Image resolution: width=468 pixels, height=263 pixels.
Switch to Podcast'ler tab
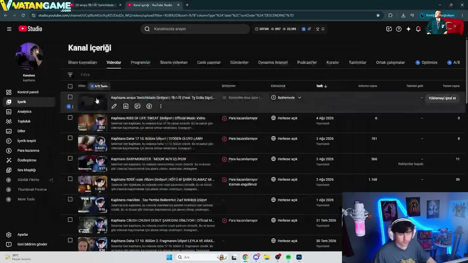[x=307, y=62]
